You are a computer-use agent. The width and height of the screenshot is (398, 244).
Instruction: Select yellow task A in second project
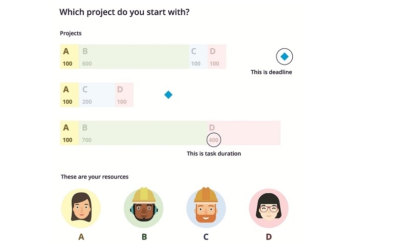point(69,95)
